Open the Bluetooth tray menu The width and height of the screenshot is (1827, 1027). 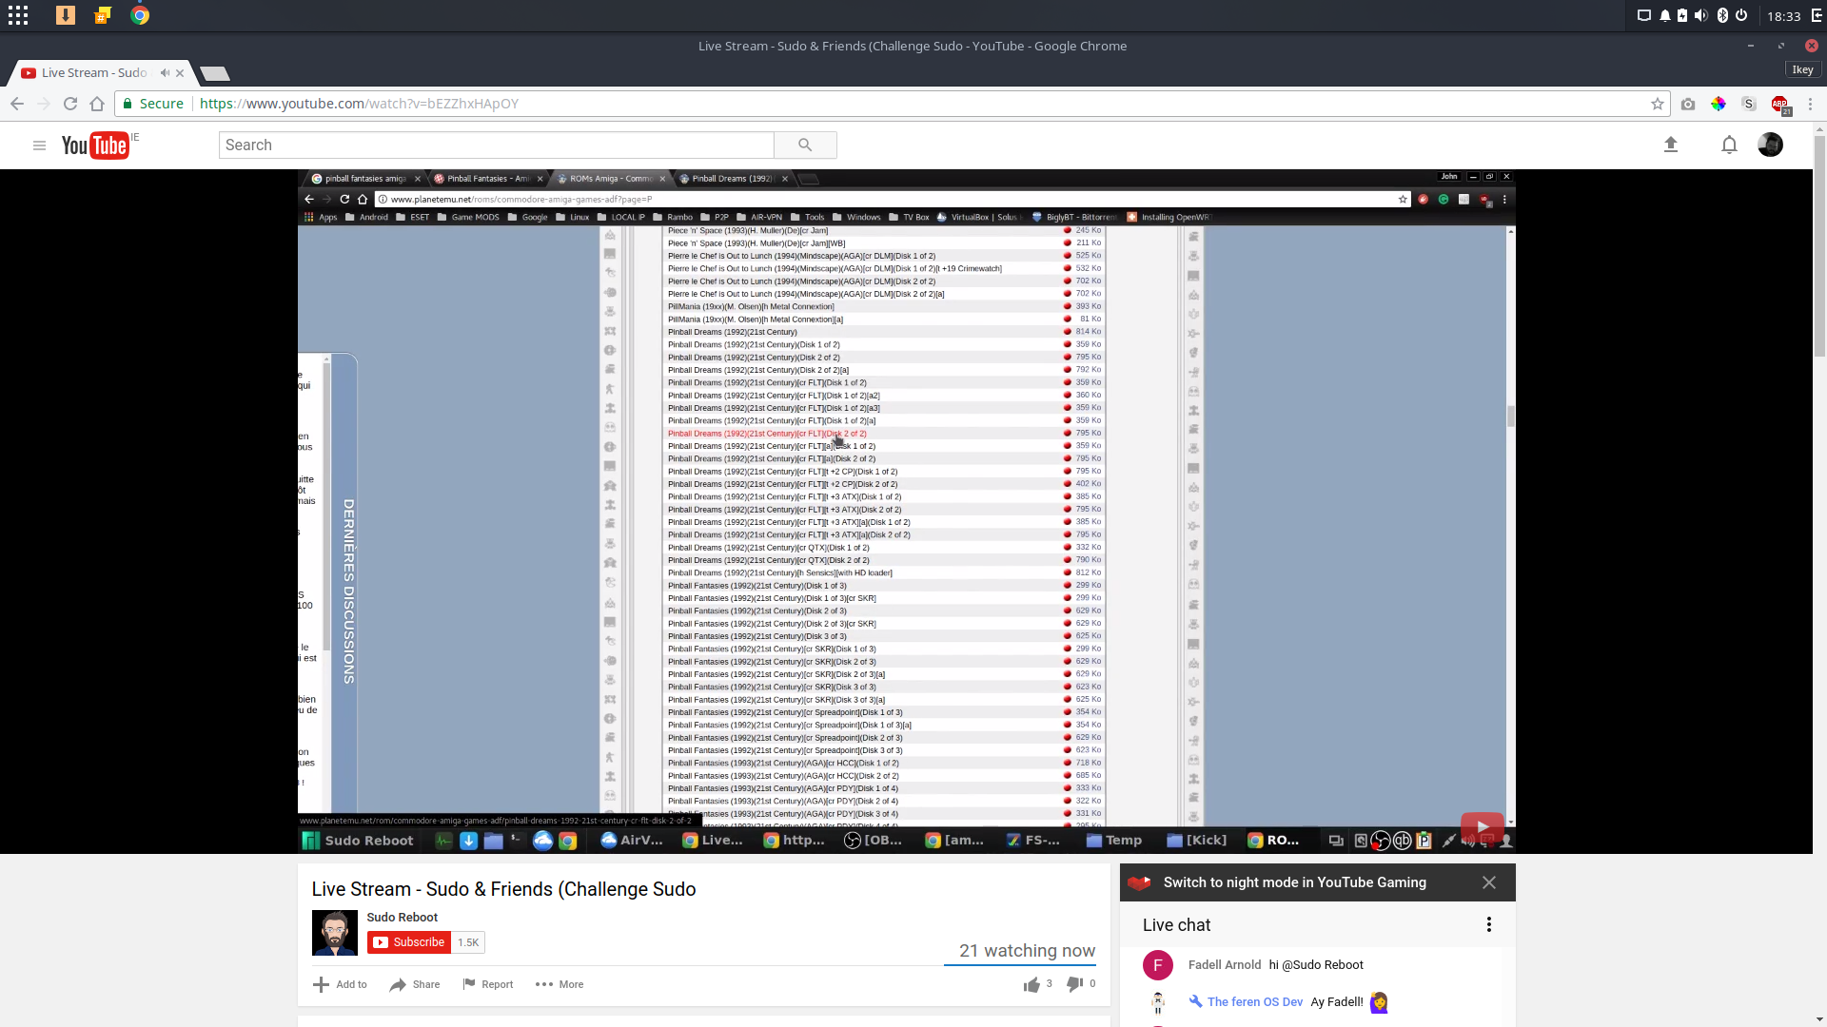[x=1722, y=15]
